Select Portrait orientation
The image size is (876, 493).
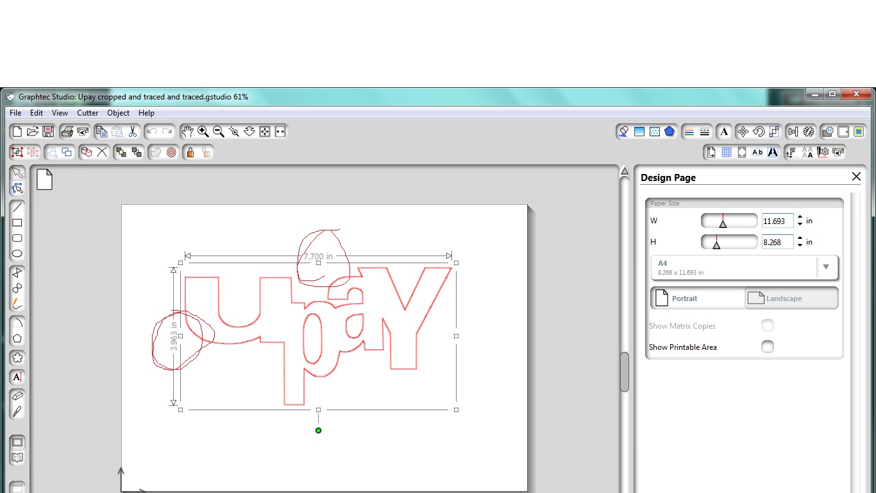tap(698, 298)
